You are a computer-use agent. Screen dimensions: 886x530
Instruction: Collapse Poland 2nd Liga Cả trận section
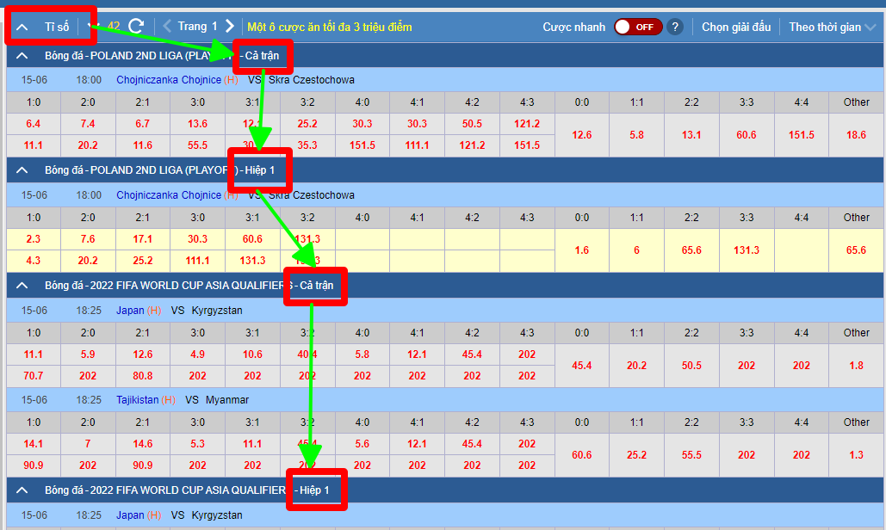pyautogui.click(x=22, y=57)
